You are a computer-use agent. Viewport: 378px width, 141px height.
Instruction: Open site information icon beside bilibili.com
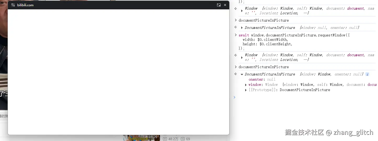(13, 5)
